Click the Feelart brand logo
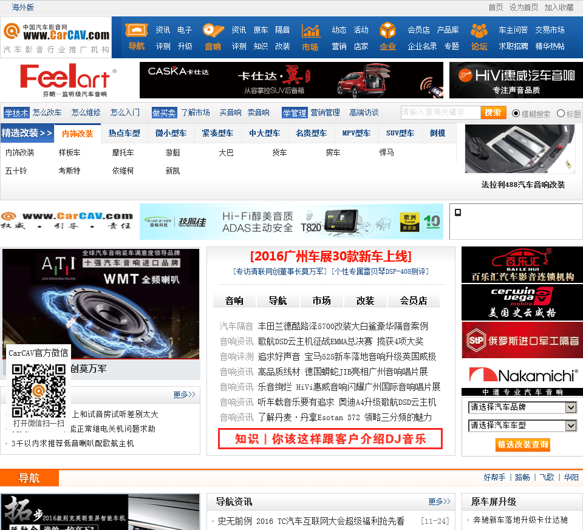583x530 pixels. pyautogui.click(x=67, y=80)
